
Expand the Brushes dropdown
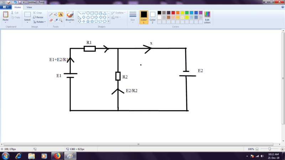point(70,22)
